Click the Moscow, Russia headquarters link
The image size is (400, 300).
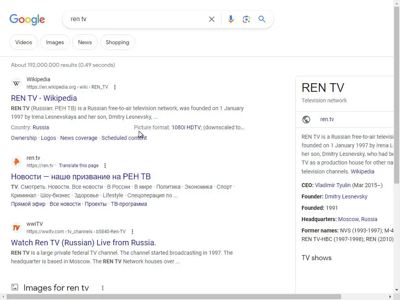pos(358,220)
